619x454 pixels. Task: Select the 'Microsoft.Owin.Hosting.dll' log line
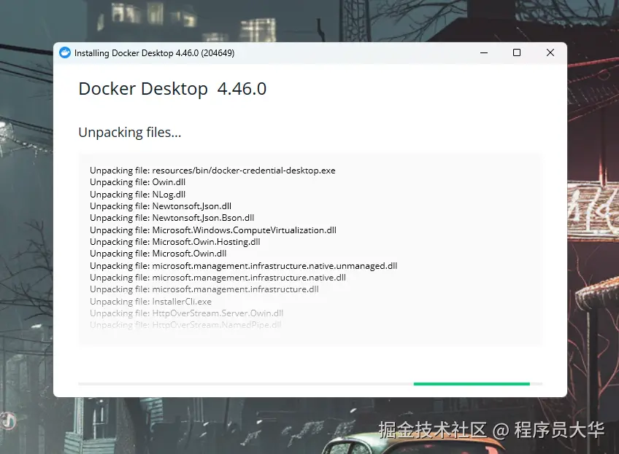175,242
